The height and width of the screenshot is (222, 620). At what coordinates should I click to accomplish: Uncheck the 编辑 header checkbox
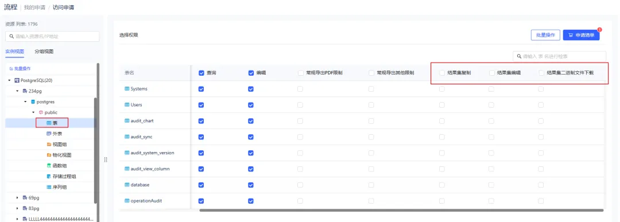click(x=251, y=73)
